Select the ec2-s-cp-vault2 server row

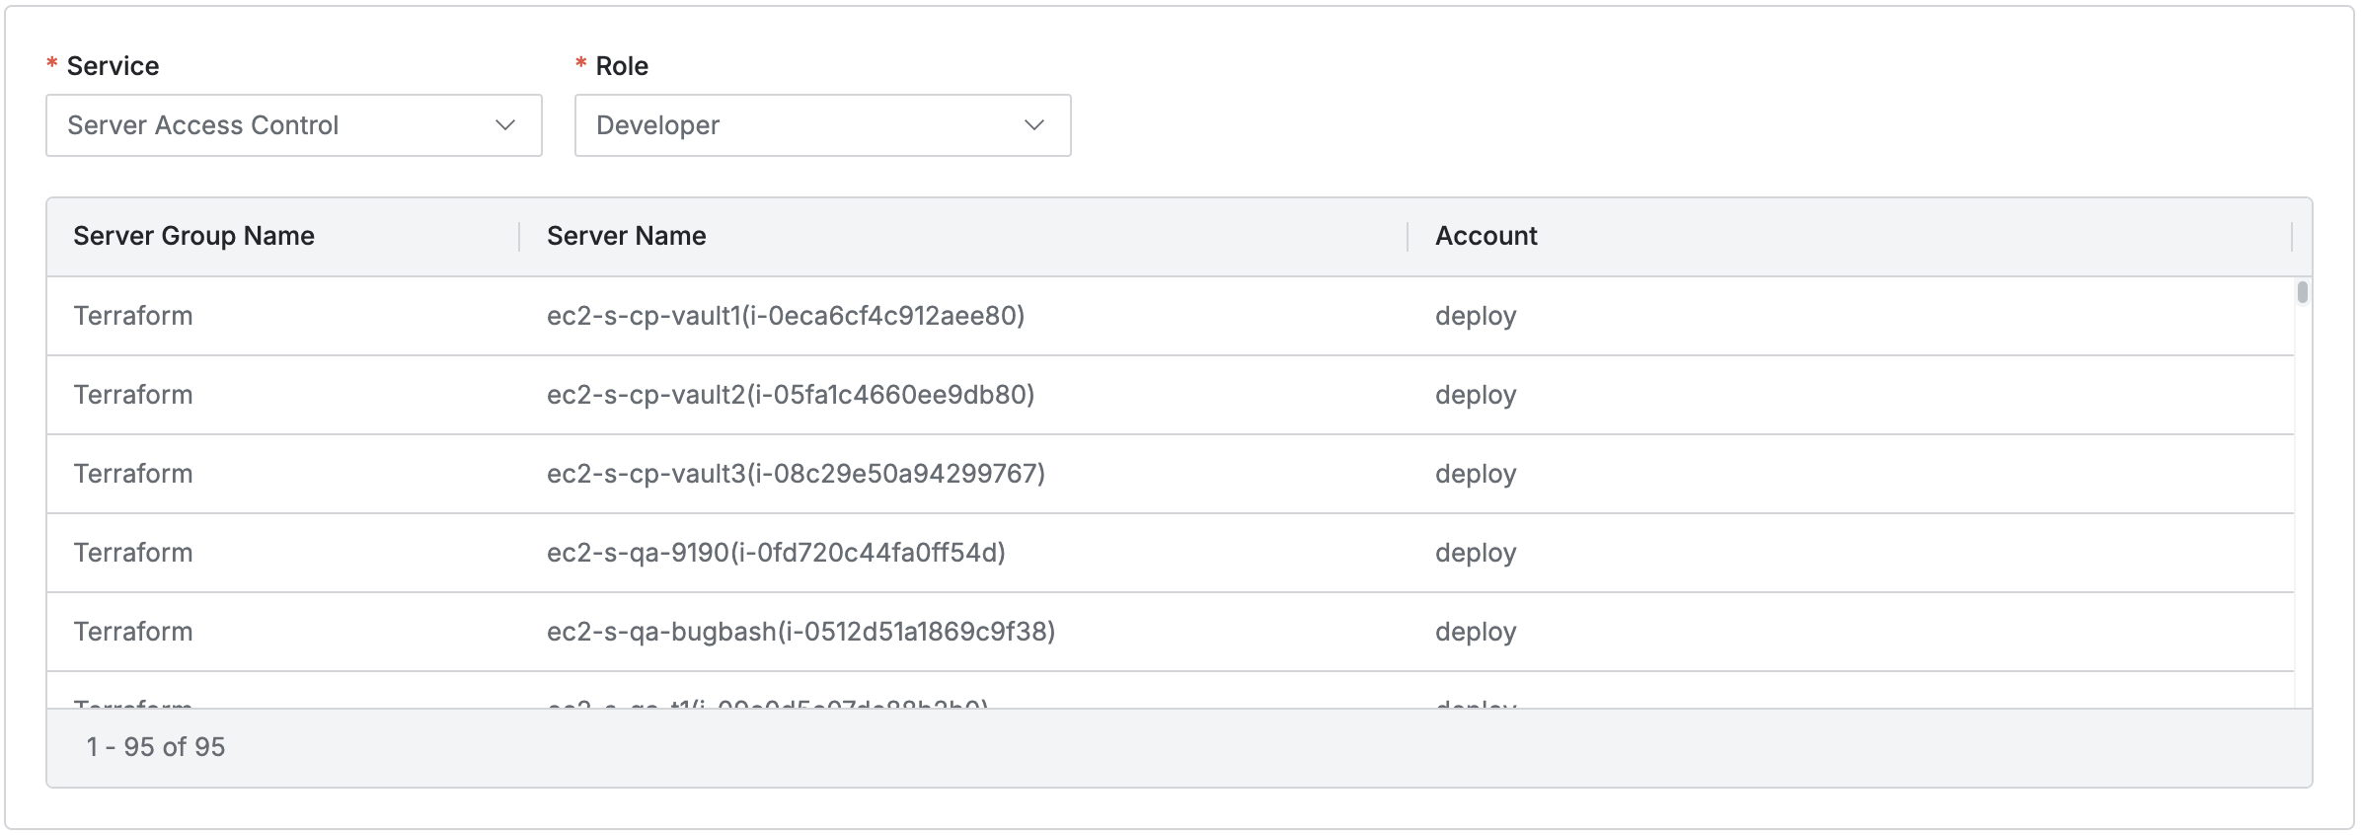coord(791,395)
